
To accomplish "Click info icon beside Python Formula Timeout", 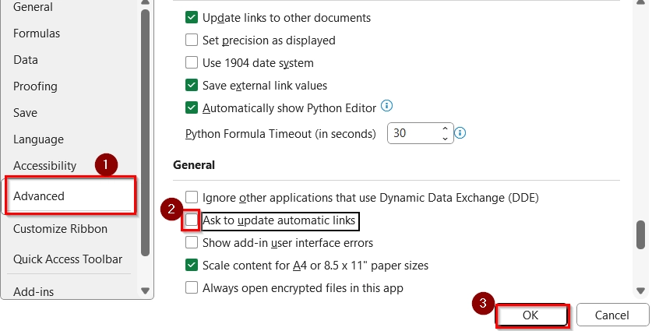I will (x=460, y=133).
